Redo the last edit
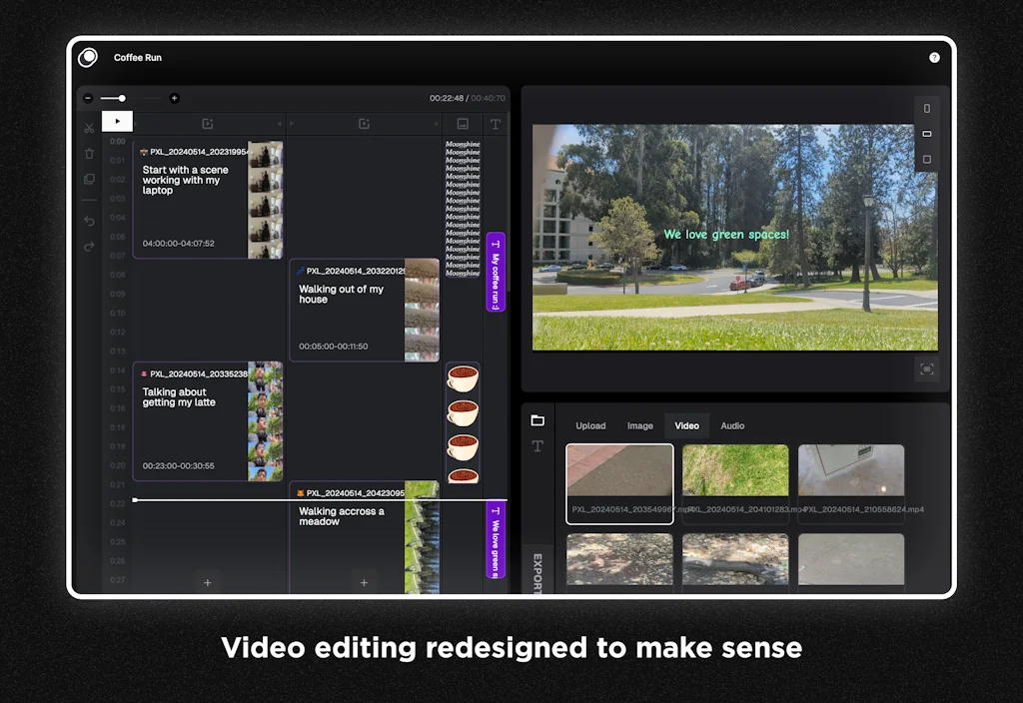Screen dimensions: 1023x703 point(89,247)
